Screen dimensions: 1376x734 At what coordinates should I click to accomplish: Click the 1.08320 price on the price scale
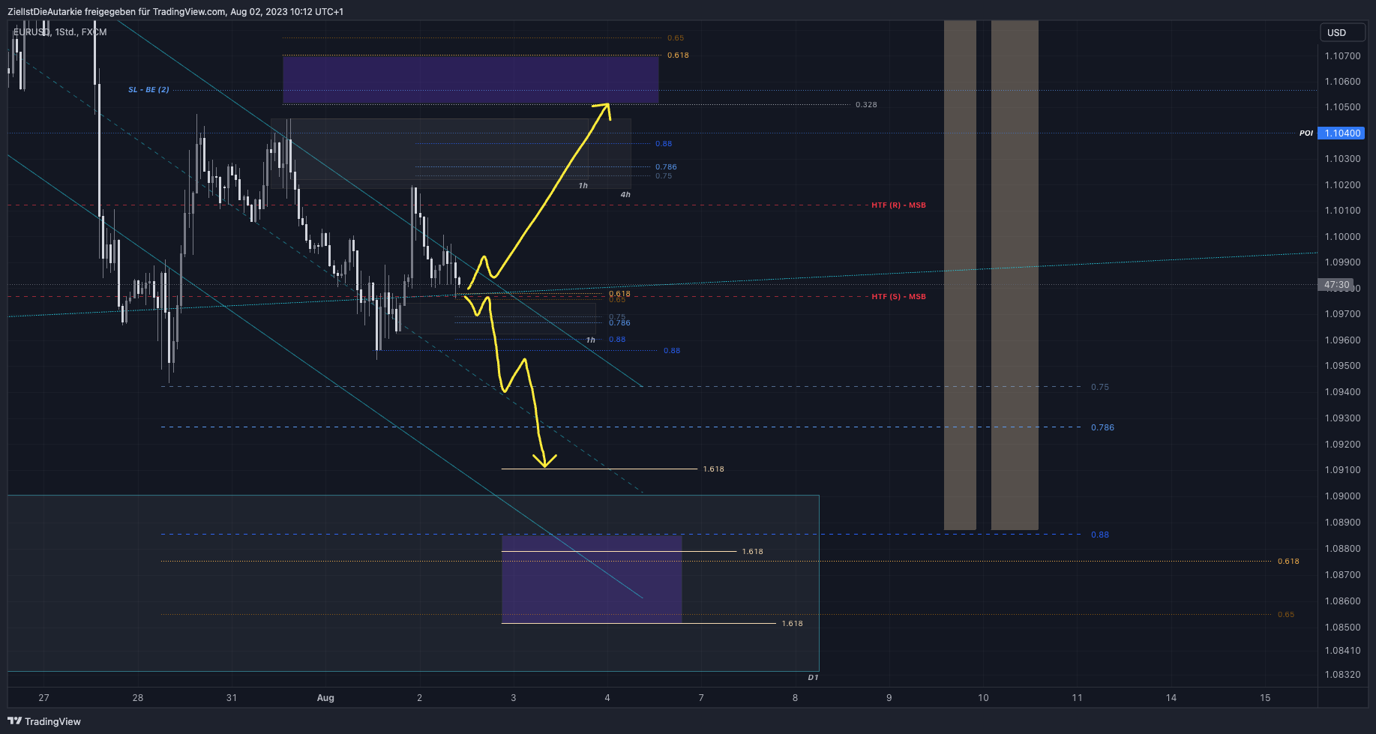click(1342, 675)
